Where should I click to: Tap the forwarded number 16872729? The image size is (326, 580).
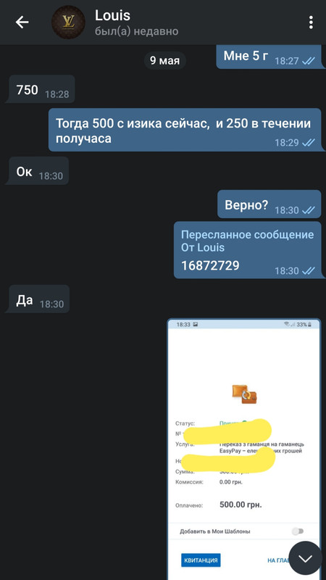(210, 265)
